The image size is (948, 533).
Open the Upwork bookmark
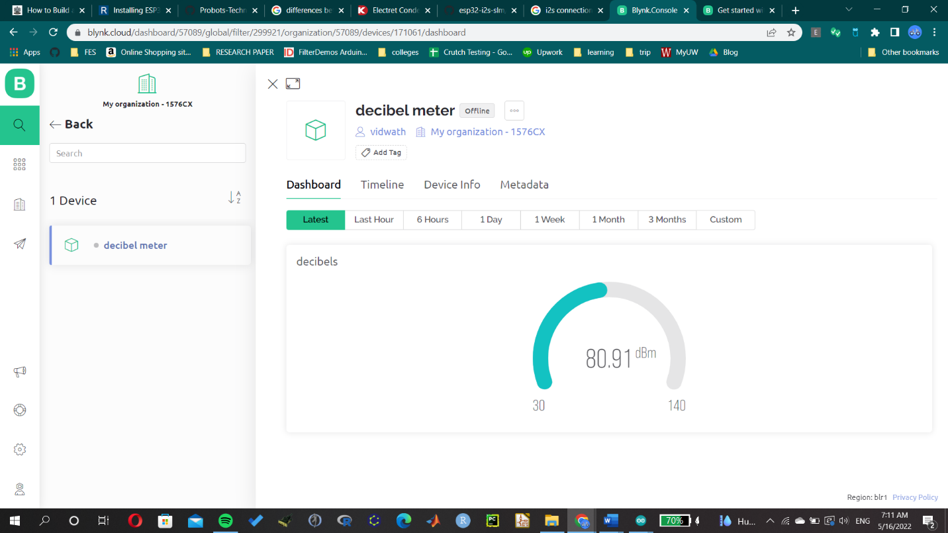coord(542,52)
